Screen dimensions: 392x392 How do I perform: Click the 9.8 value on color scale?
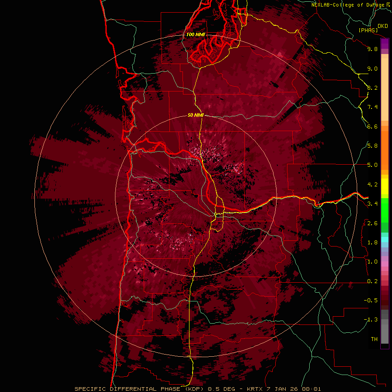tap(372, 49)
